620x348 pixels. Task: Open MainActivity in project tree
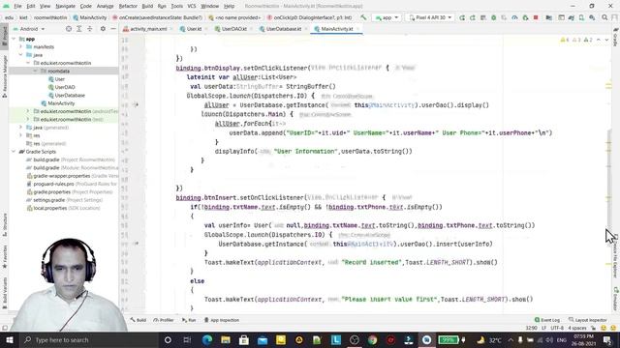coord(61,103)
